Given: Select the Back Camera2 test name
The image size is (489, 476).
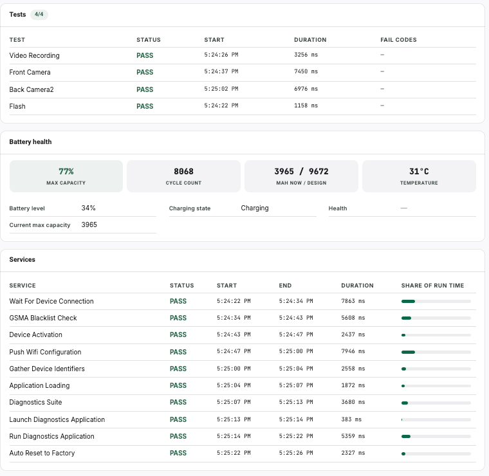Looking at the screenshot, I should 32,89.
